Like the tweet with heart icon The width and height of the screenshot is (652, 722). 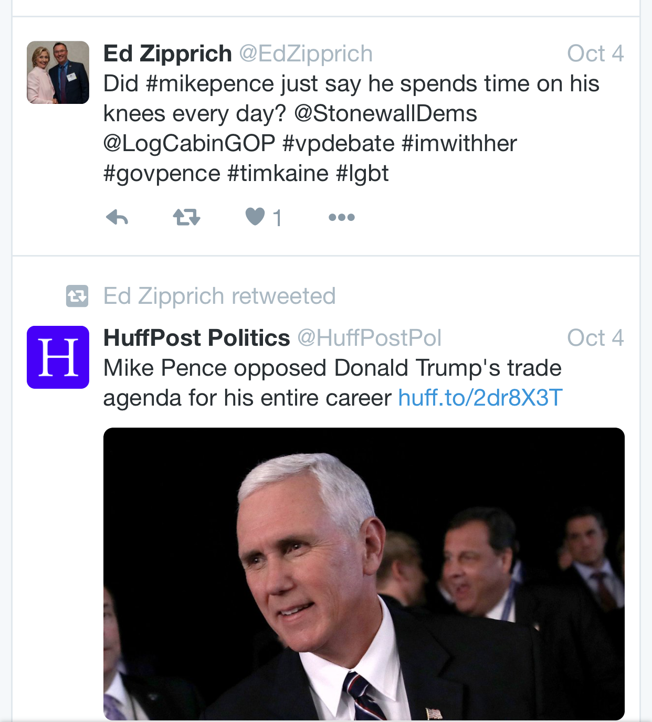point(256,216)
